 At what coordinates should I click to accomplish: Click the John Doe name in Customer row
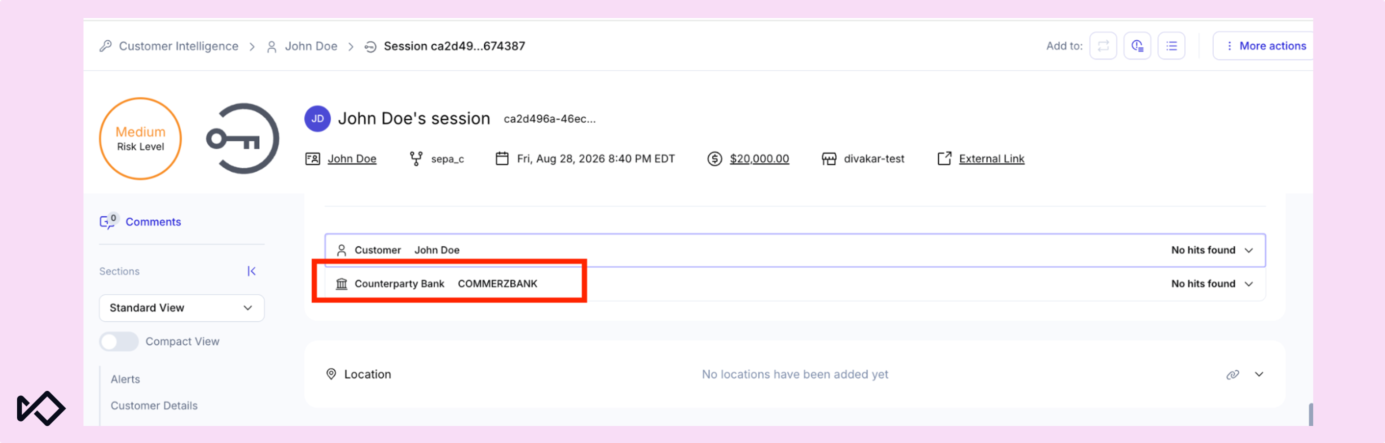(x=436, y=250)
